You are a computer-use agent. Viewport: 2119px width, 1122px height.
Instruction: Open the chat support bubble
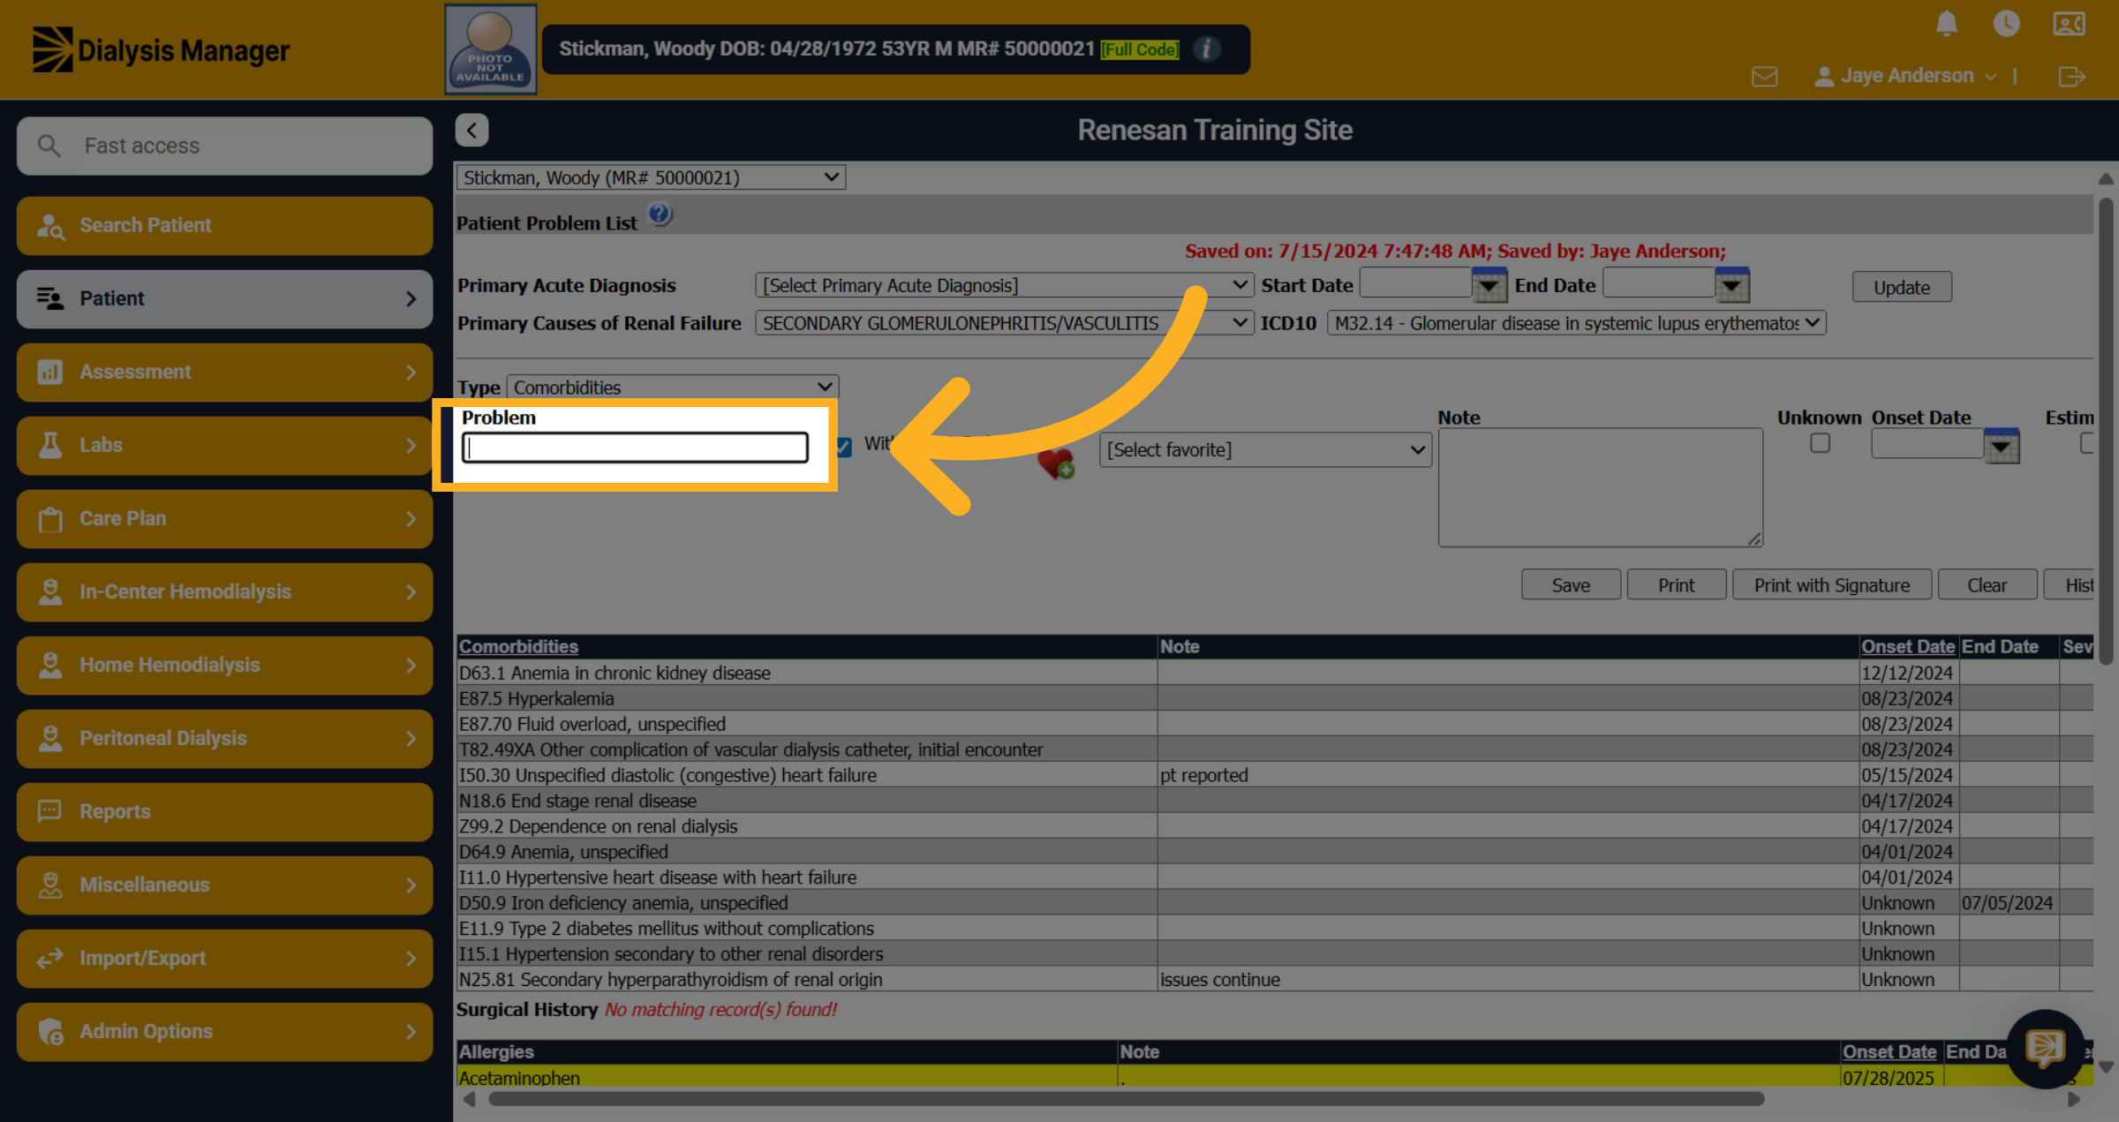(2045, 1048)
